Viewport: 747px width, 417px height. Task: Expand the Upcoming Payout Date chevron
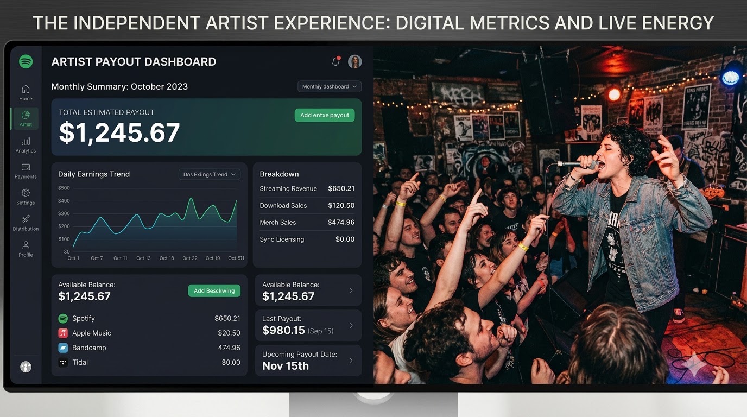pos(351,361)
